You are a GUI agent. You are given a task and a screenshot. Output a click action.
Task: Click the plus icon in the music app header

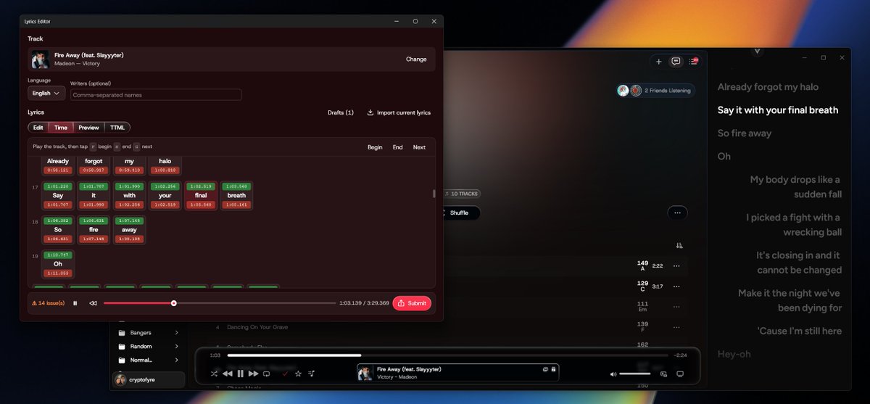pos(658,62)
